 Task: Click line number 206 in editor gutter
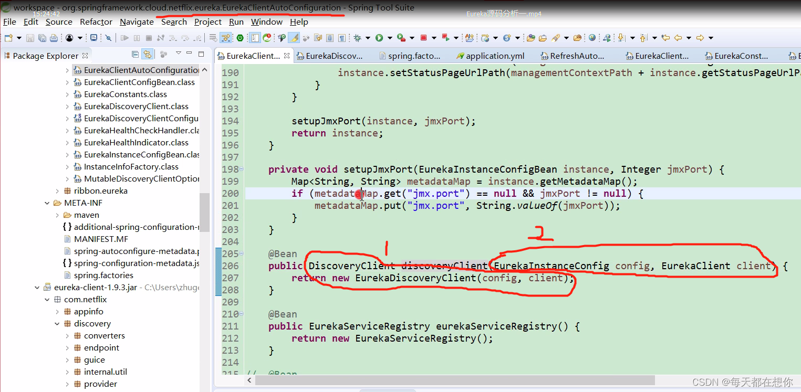pyautogui.click(x=230, y=266)
